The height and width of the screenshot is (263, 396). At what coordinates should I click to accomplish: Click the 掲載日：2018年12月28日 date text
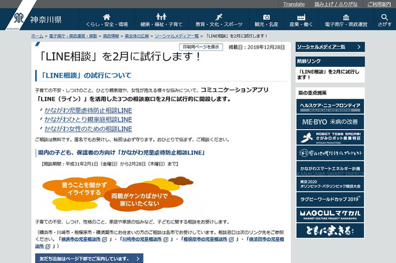coord(257,48)
